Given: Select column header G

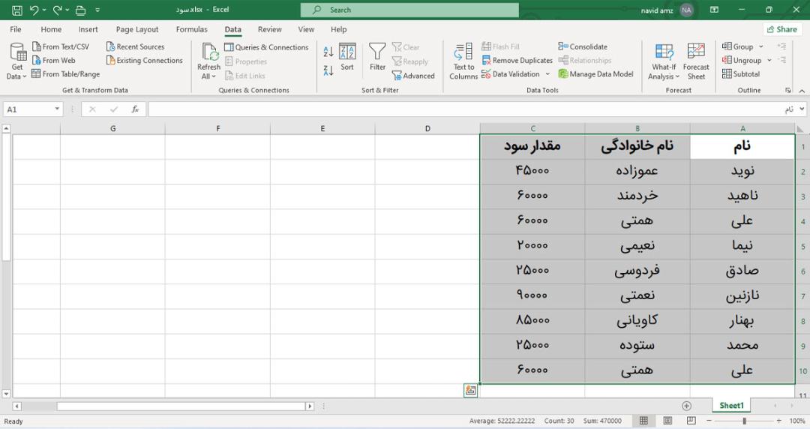Looking at the screenshot, I should click(112, 129).
